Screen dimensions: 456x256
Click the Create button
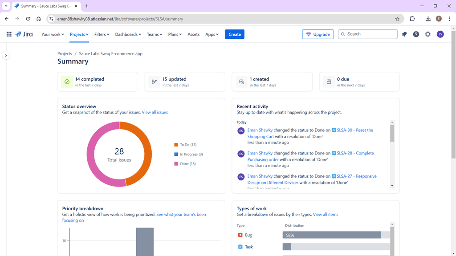(x=235, y=34)
